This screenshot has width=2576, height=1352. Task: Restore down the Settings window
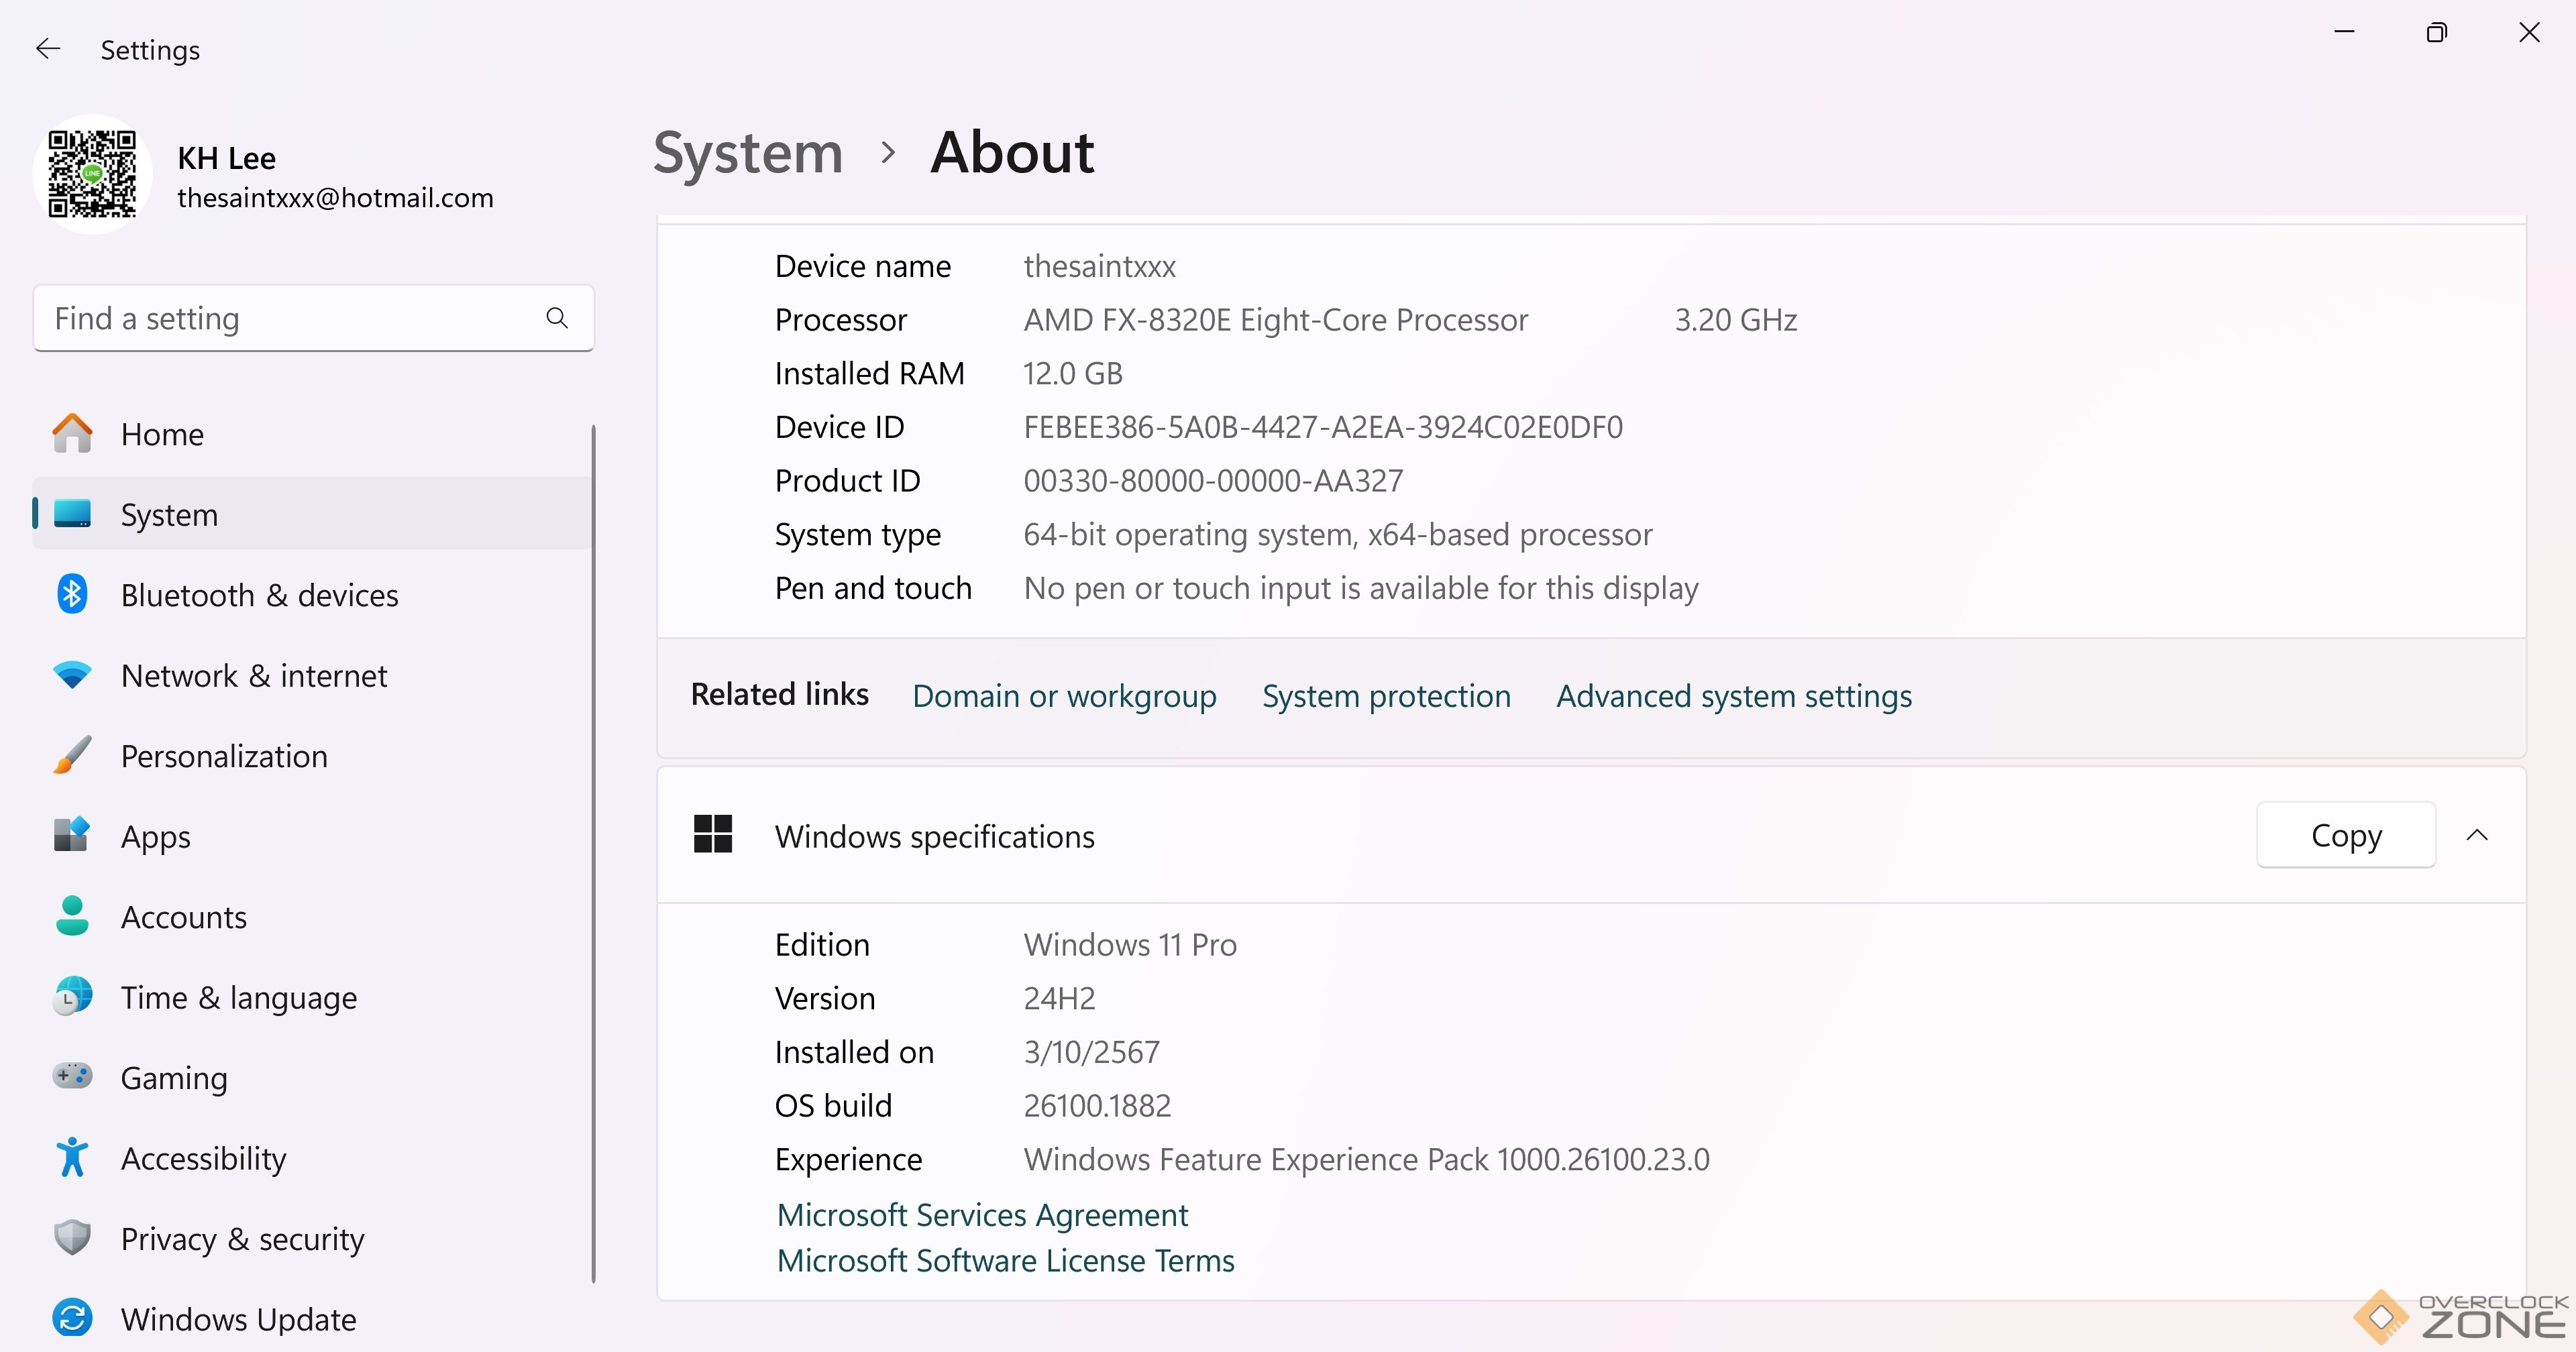pyautogui.click(x=2437, y=32)
